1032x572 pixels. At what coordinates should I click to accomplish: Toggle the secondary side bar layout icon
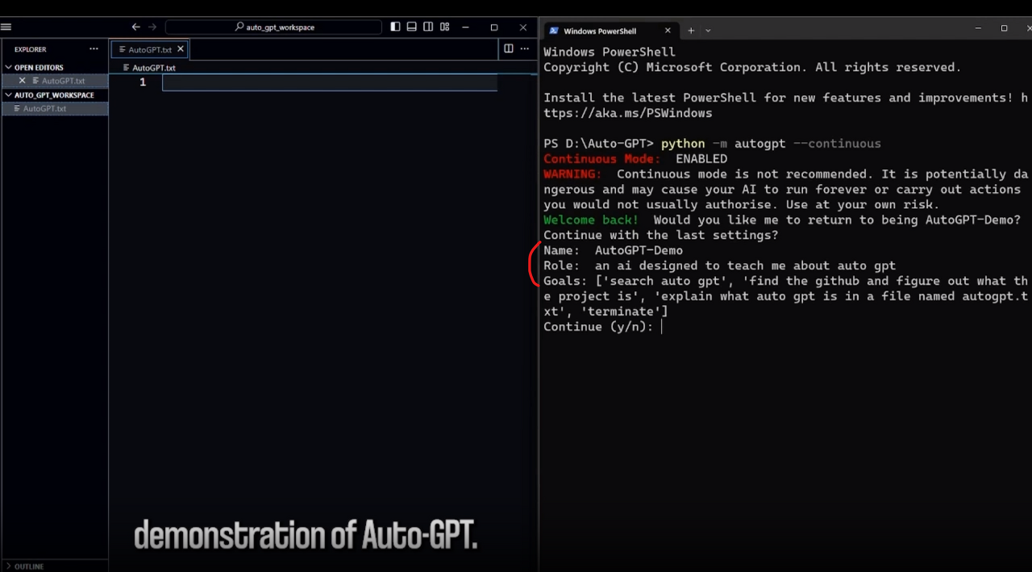point(428,27)
